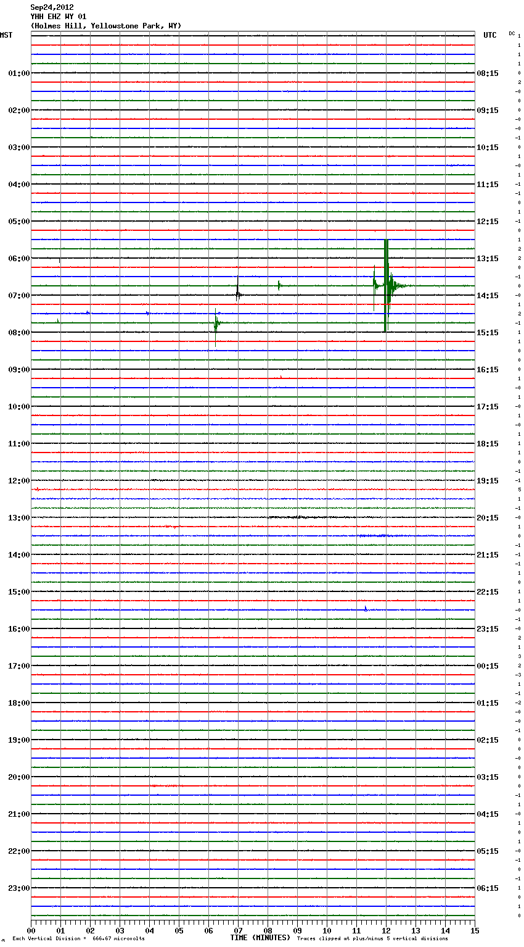Click the 10:15 UTC time label
524x947 pixels.
click(x=488, y=148)
